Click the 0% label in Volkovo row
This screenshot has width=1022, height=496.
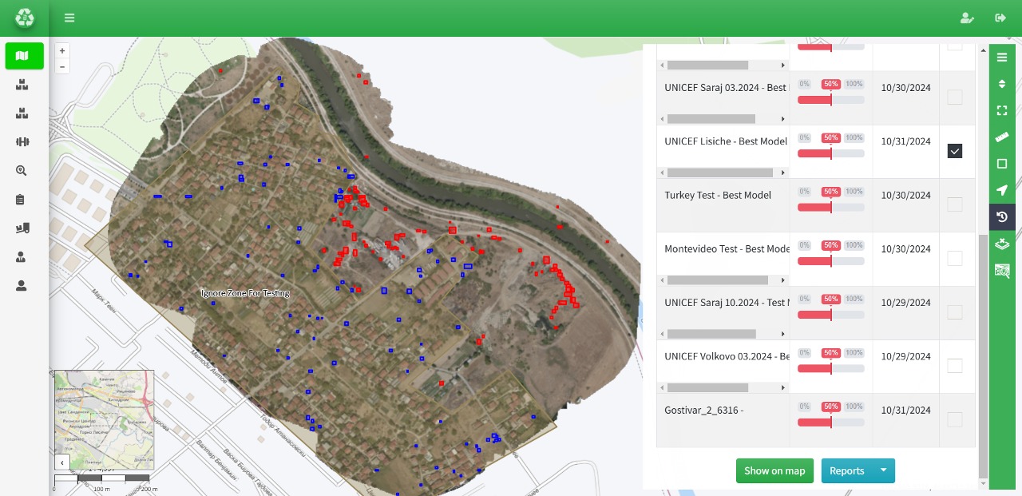click(804, 352)
